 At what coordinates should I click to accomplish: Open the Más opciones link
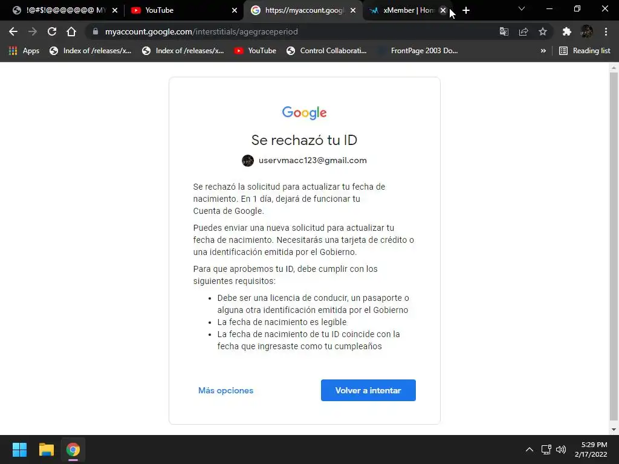[x=226, y=390]
